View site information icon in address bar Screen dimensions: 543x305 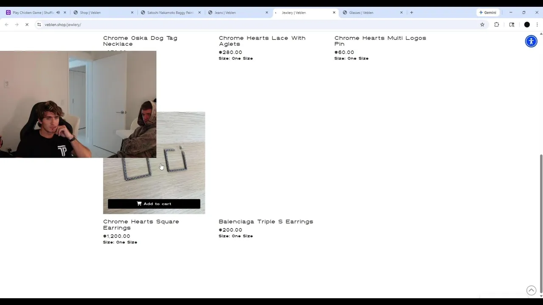pyautogui.click(x=39, y=25)
